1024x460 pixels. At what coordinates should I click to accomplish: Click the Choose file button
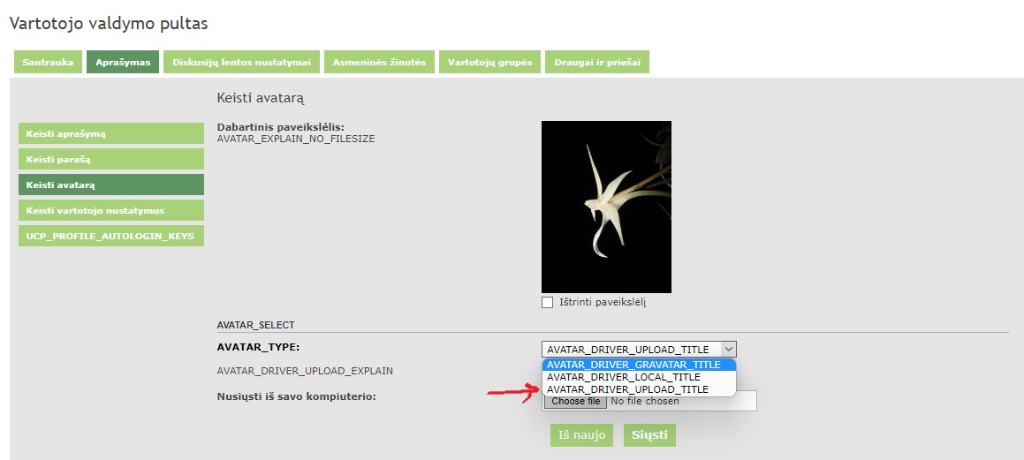pos(575,401)
